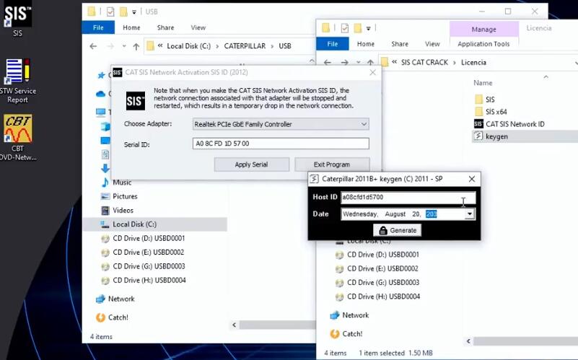The height and width of the screenshot is (360, 578).
Task: Click the Host ID text field
Action: 408,198
